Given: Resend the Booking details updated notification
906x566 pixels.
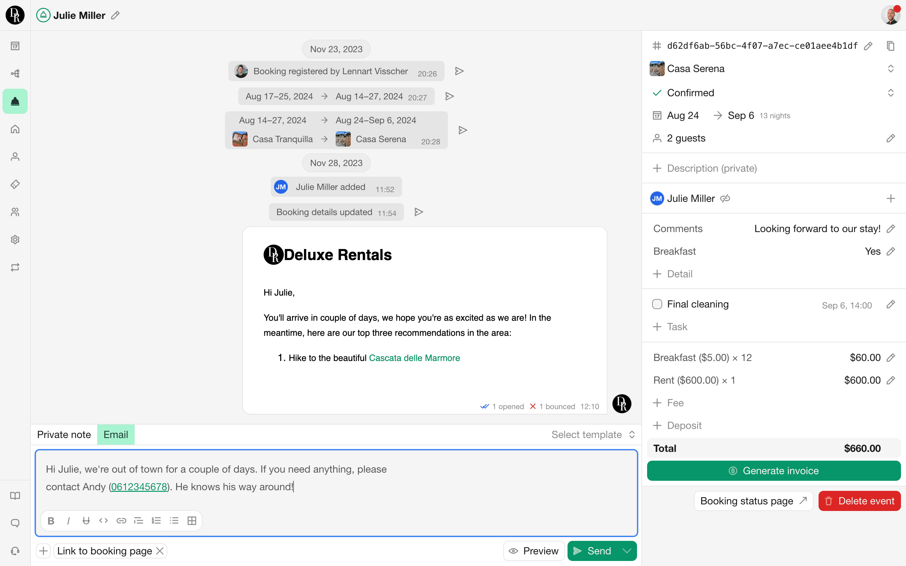Looking at the screenshot, I should pyautogui.click(x=419, y=212).
